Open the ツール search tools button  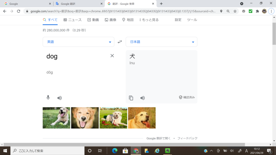192,20
